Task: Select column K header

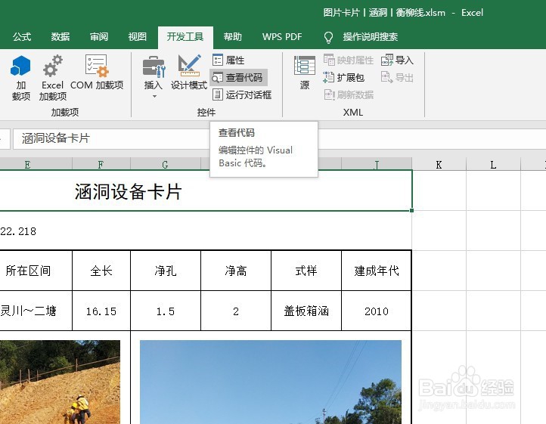Action: click(439, 164)
